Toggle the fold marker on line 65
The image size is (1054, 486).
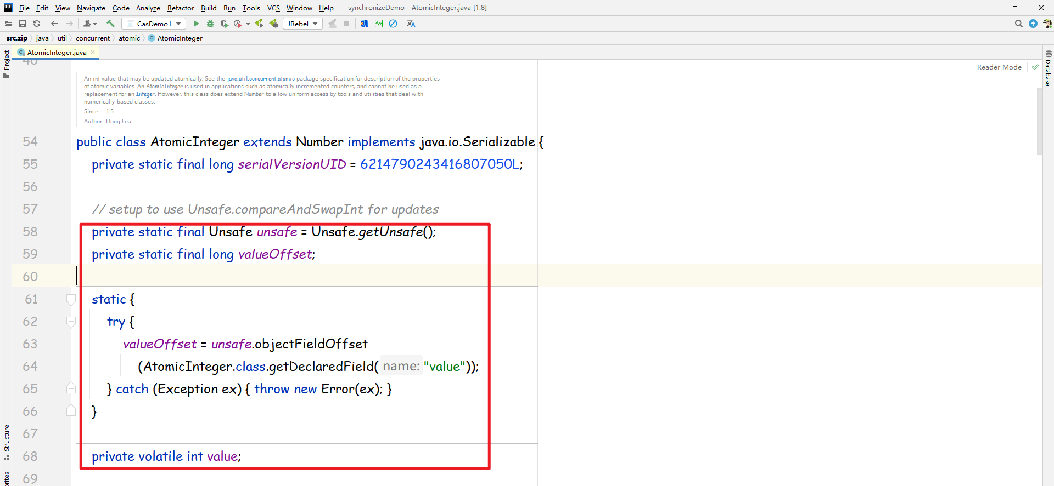click(x=71, y=389)
